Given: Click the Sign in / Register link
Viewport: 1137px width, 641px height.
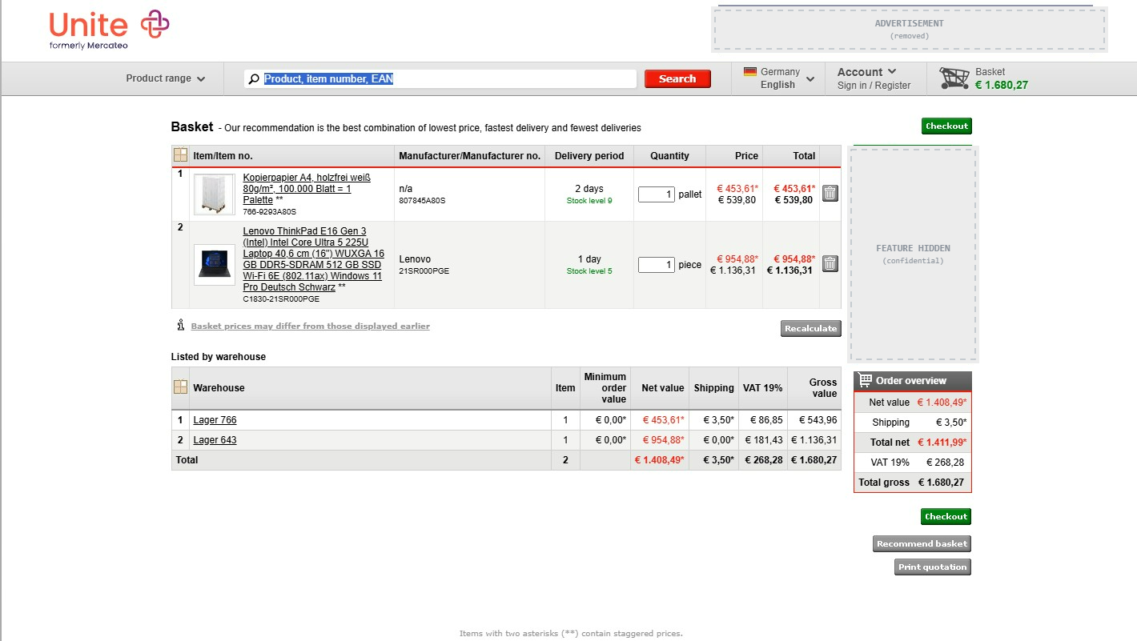Looking at the screenshot, I should click(x=874, y=86).
